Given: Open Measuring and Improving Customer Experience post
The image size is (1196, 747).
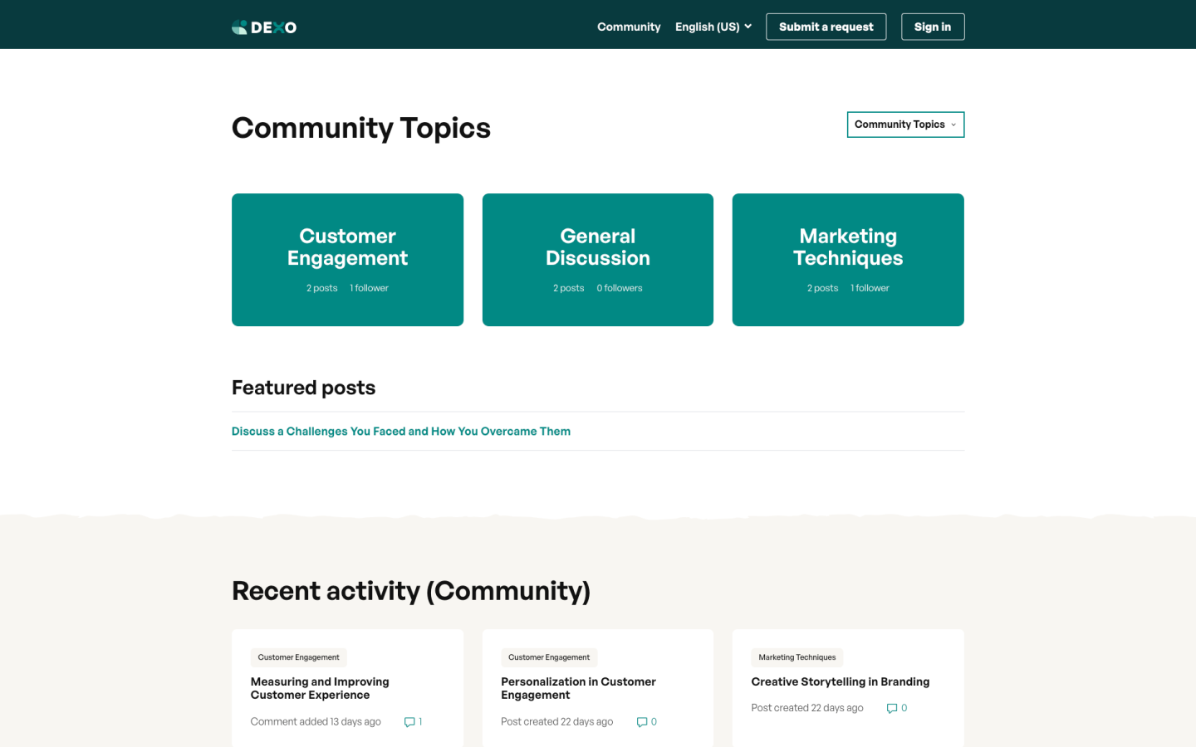Looking at the screenshot, I should pos(320,688).
